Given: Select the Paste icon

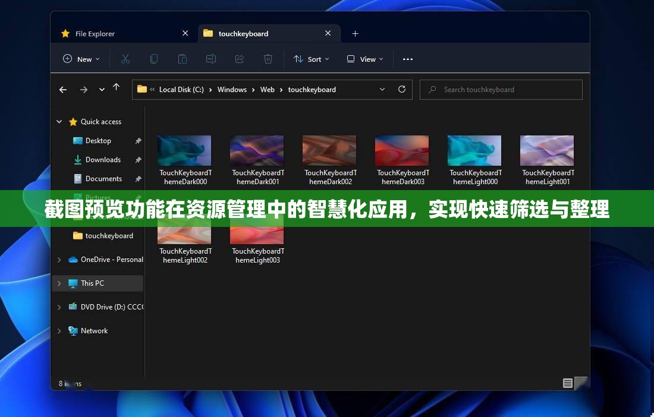Looking at the screenshot, I should tap(182, 59).
